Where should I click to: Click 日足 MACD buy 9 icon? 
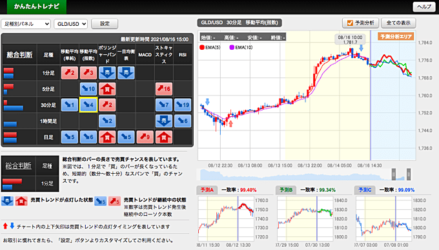click(x=145, y=137)
